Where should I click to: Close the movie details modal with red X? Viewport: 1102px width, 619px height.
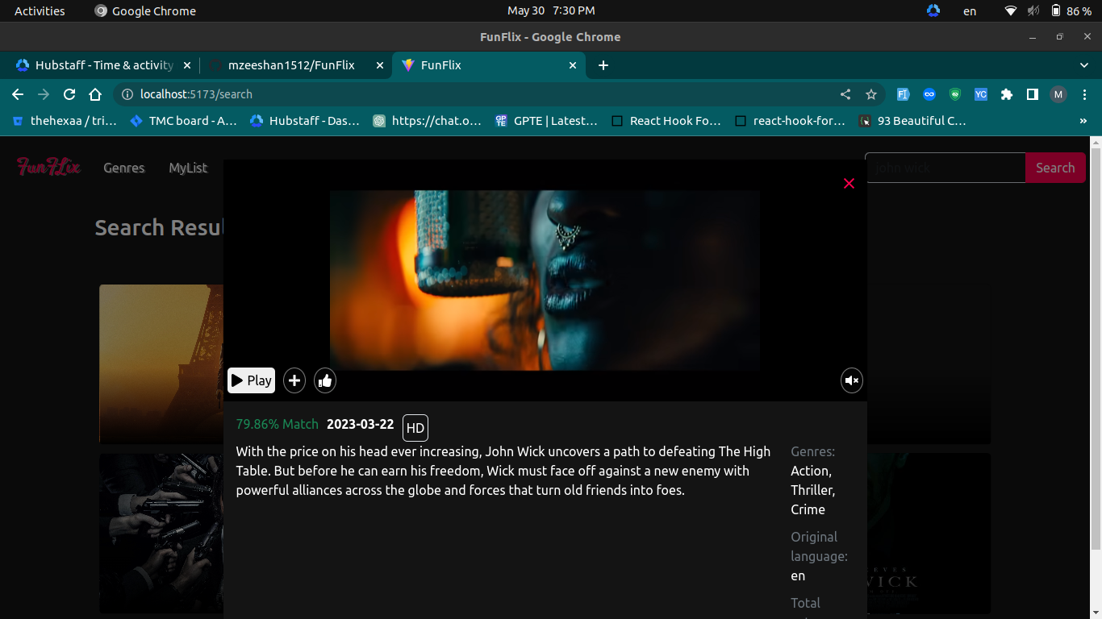[x=849, y=184]
